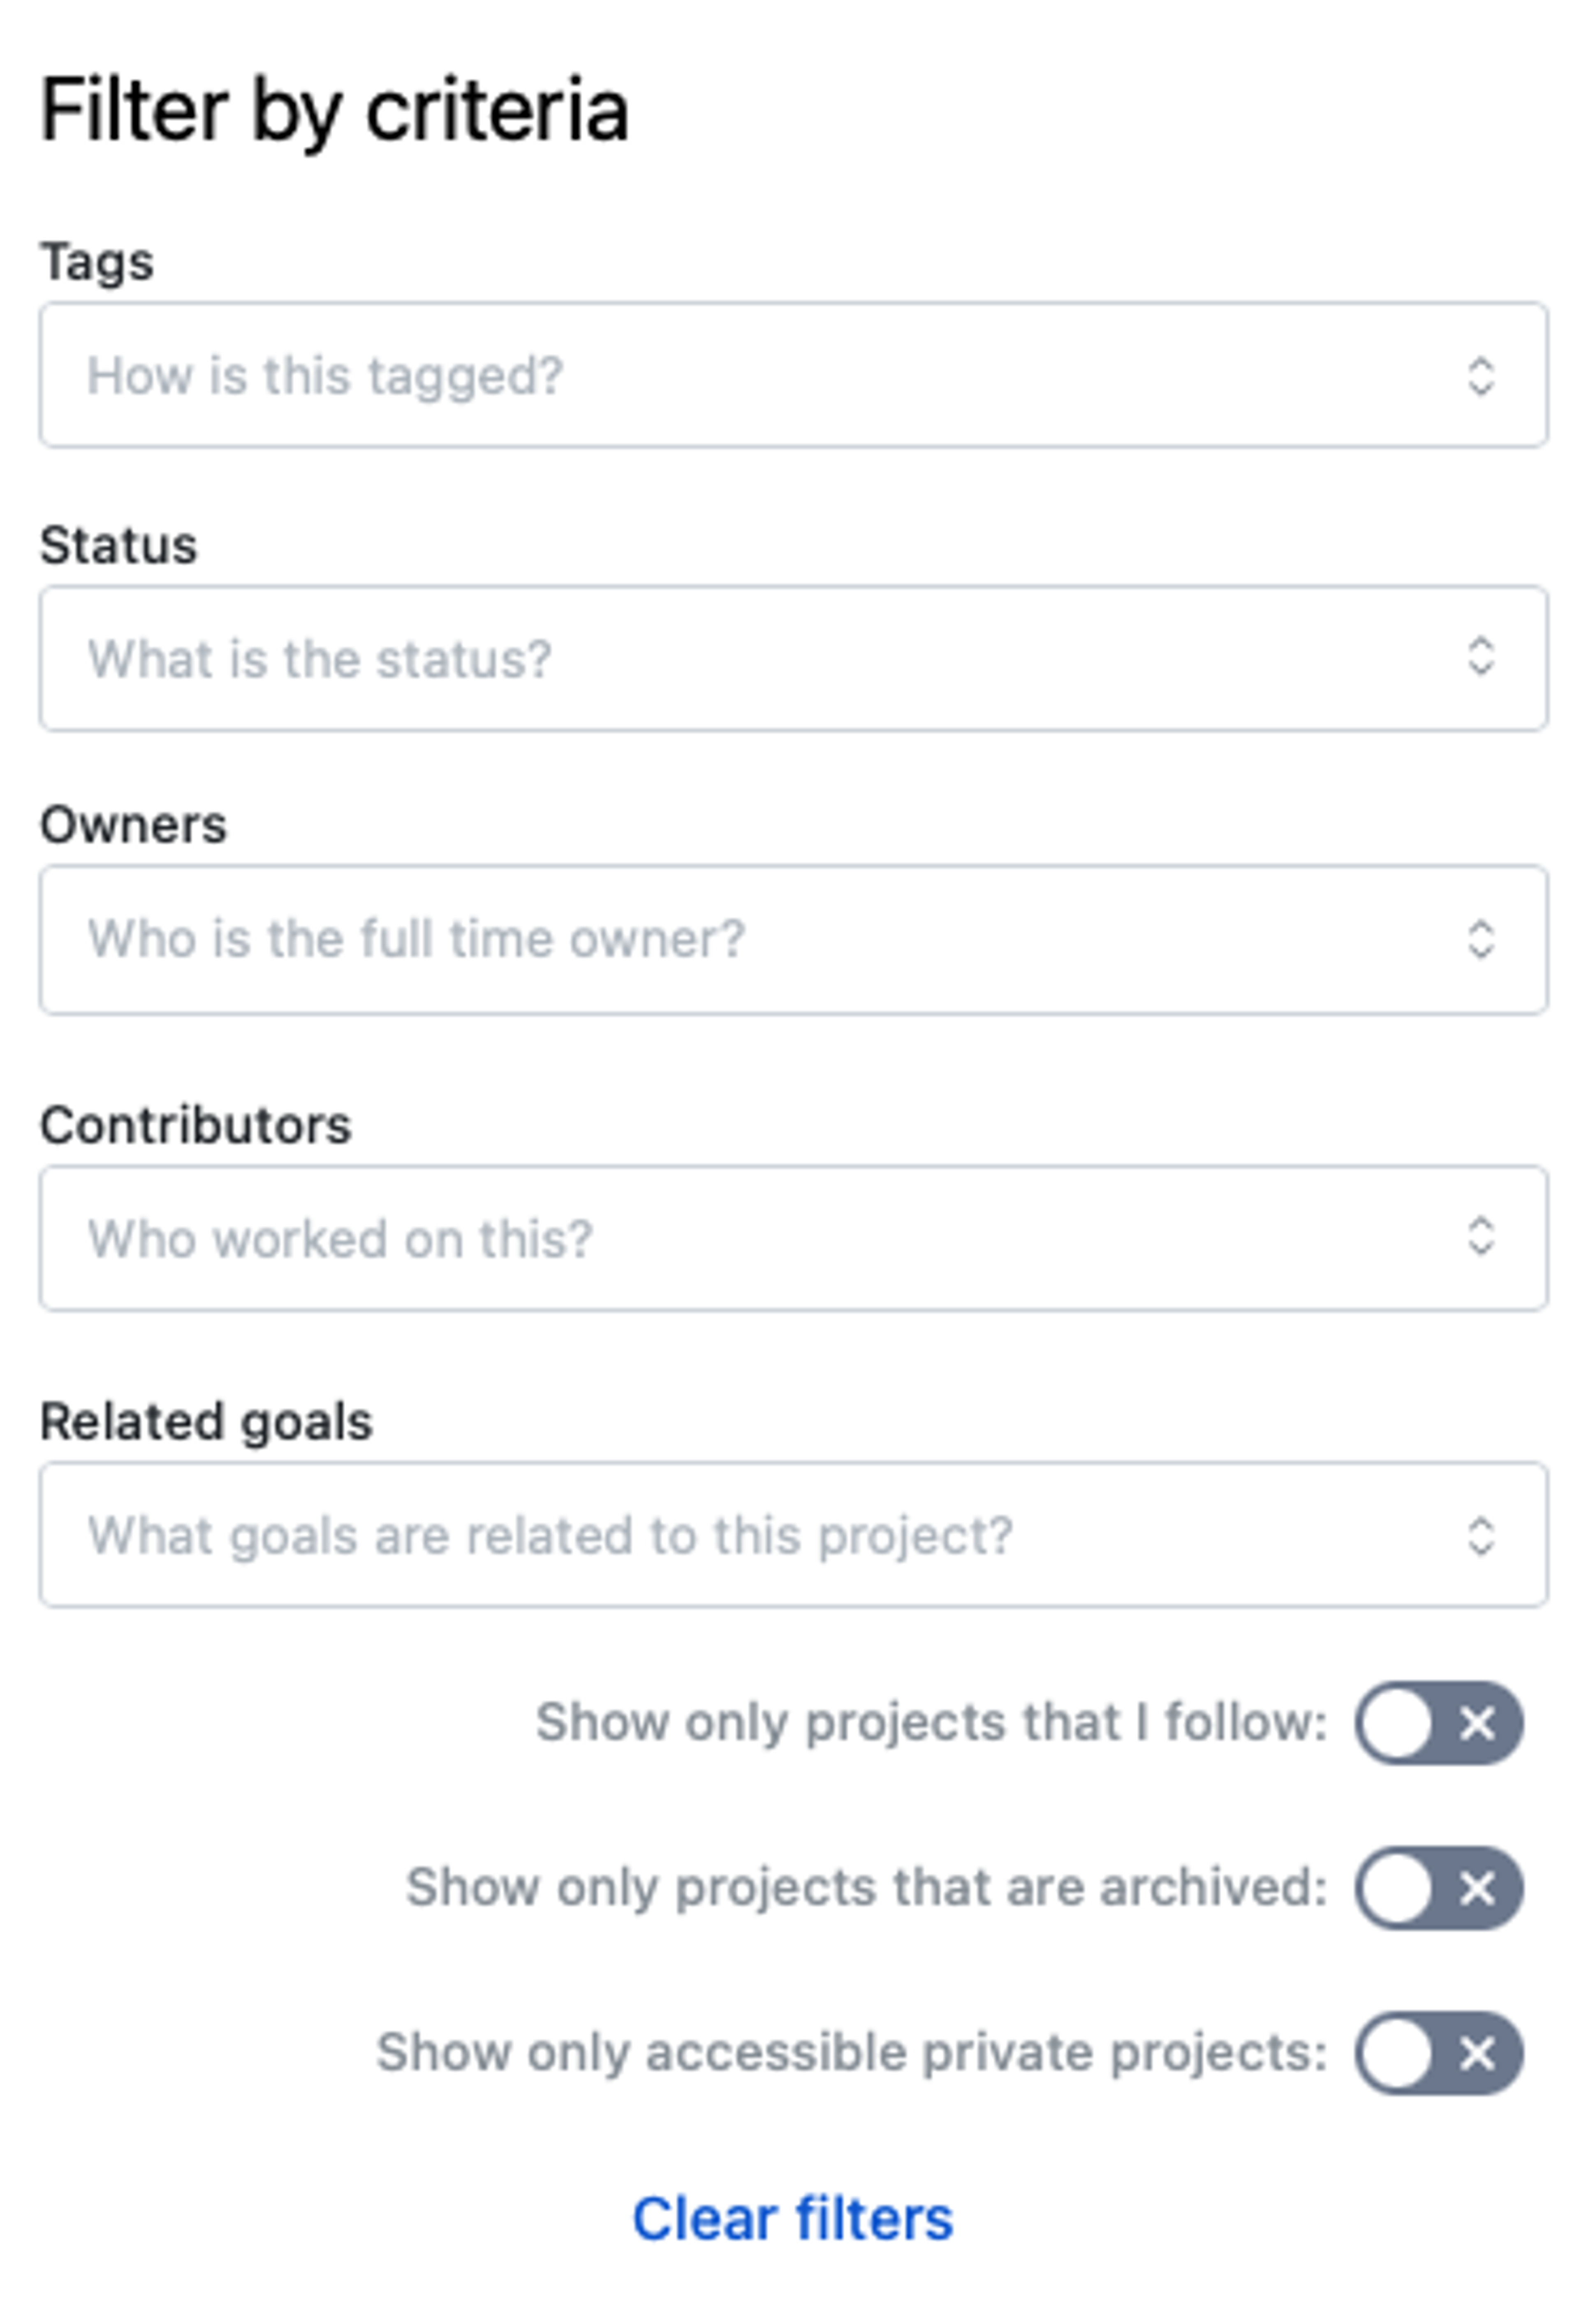This screenshot has height=2324, width=1579.
Task: Click the Tags field up-down chevron icon
Action: click(x=1480, y=376)
